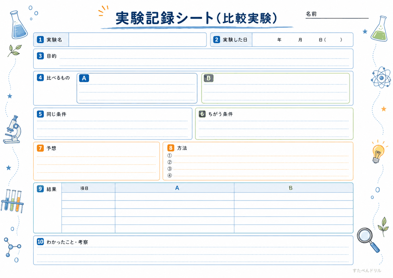Click the blue A badge in 比べるもの
The width and height of the screenshot is (393, 278).
(84, 78)
